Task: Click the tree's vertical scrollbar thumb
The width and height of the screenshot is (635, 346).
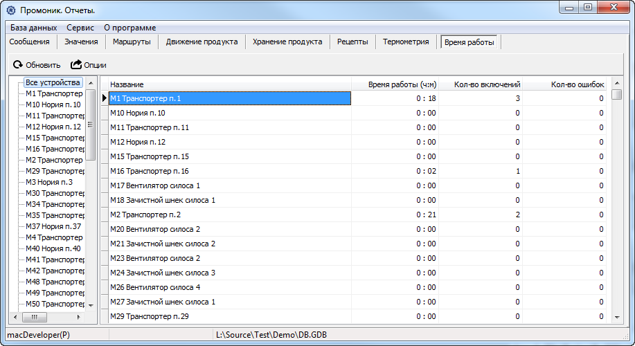Action: 91,125
